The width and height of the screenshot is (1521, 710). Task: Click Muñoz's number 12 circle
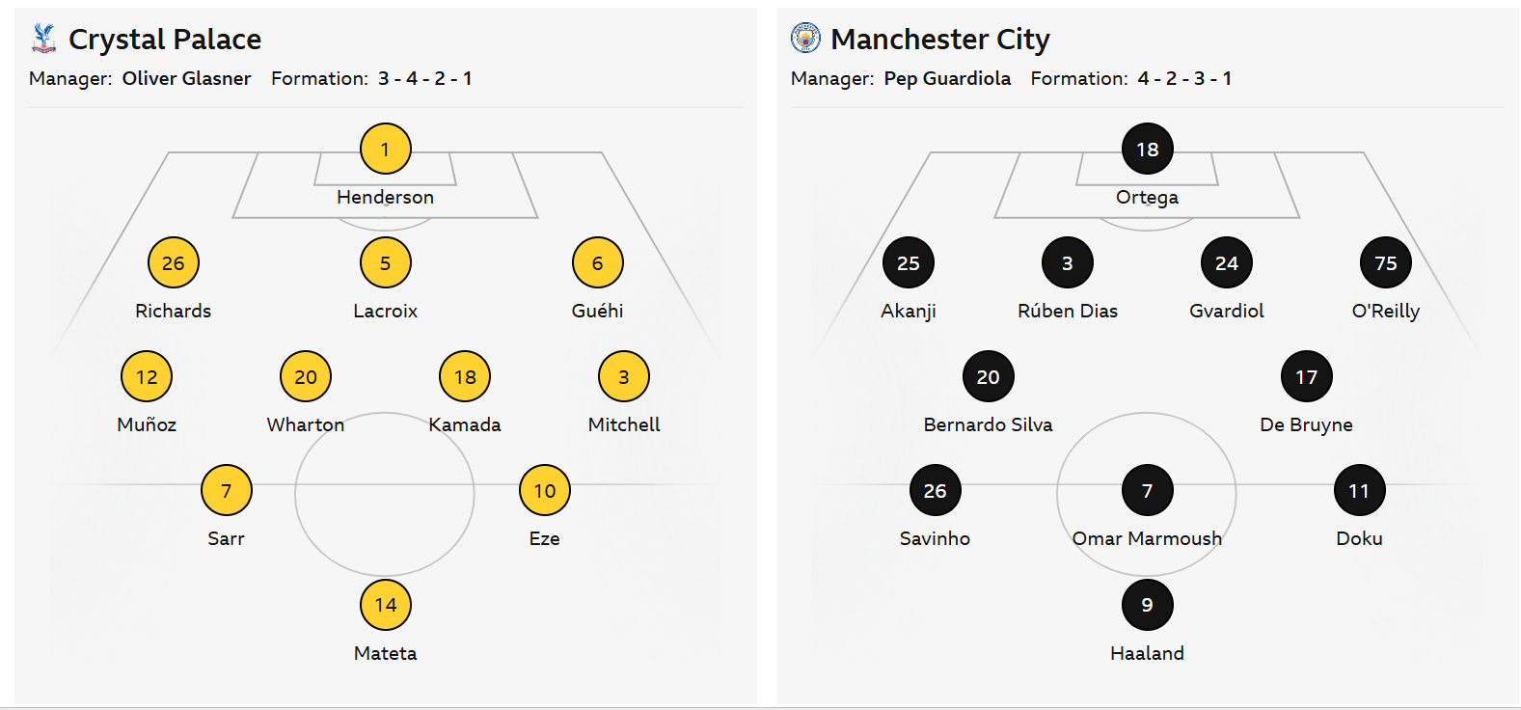147,377
